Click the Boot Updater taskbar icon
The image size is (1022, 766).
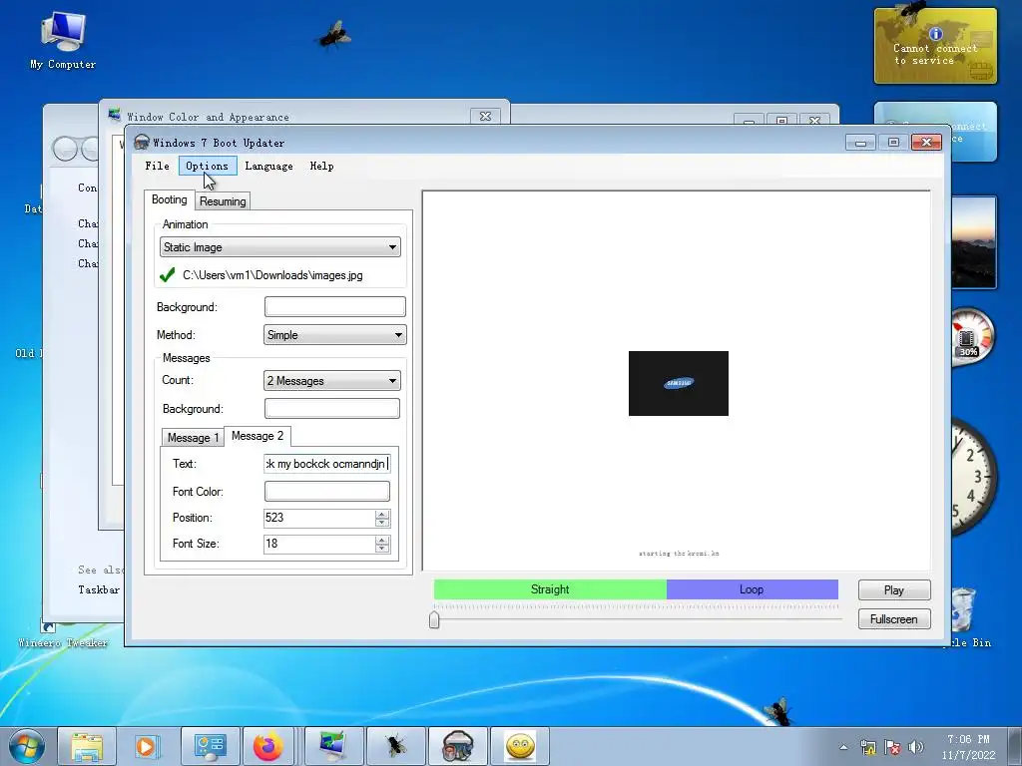click(x=457, y=746)
